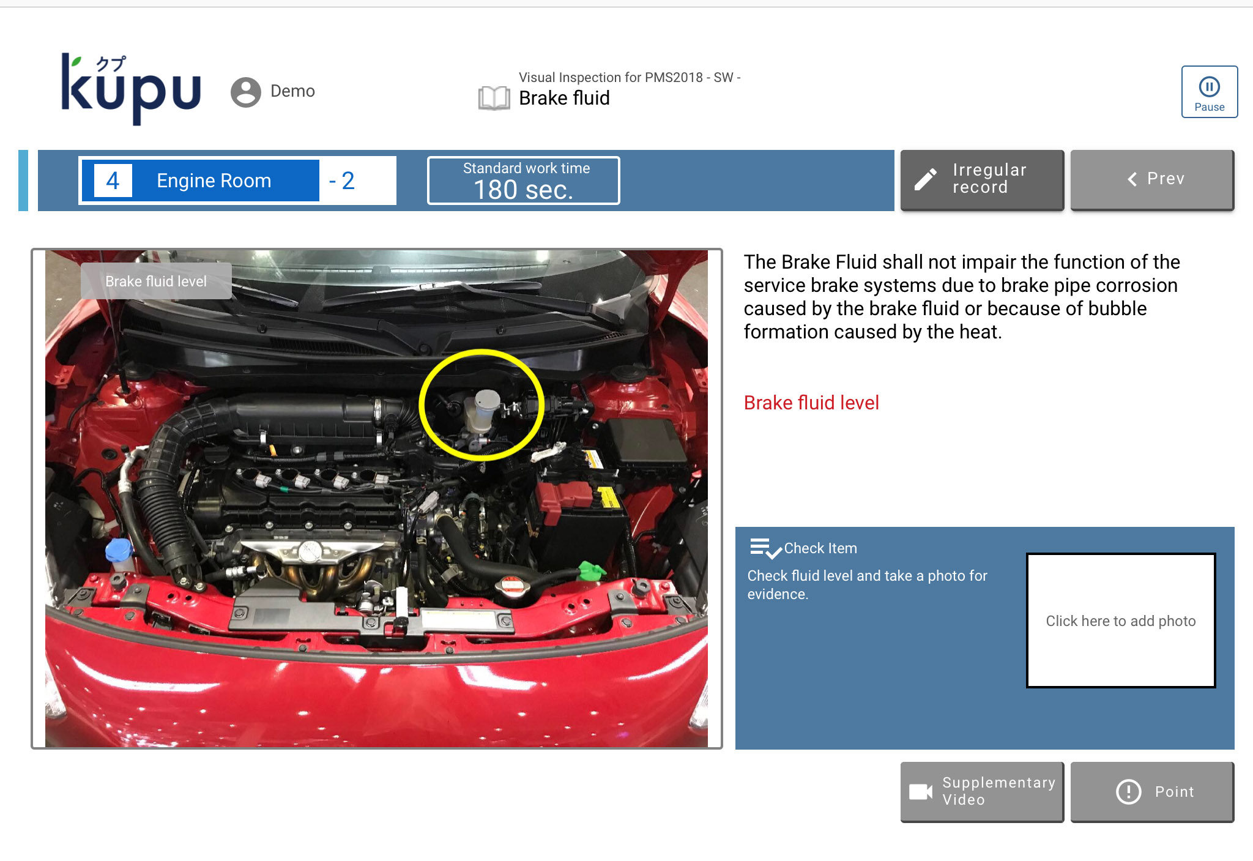Go back with Prev chevron
This screenshot has height=861, width=1253.
(x=1132, y=179)
